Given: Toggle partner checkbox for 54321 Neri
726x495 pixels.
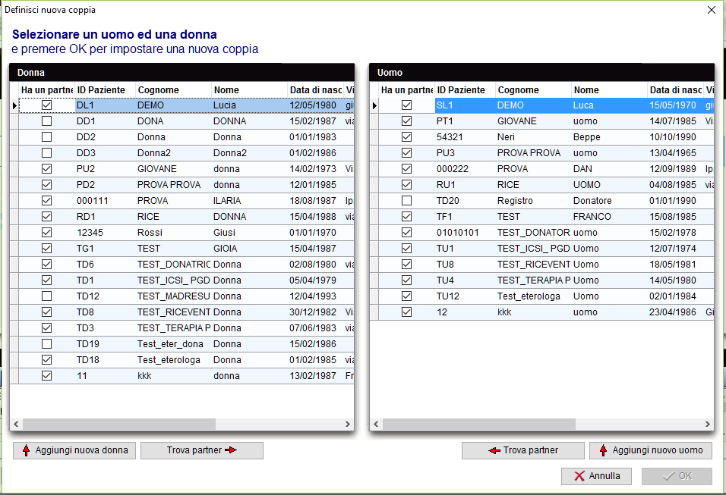Looking at the screenshot, I should pos(406,136).
